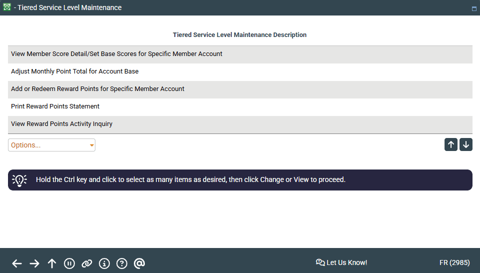Click the pause icon in bottom bar

[69, 263]
